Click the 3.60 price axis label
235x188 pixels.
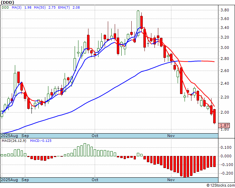225,19
